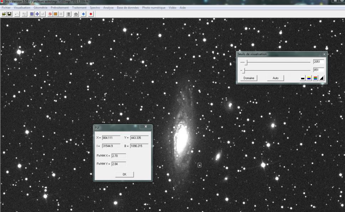Open the Spectro menu
This screenshot has height=212, width=345.
tap(95, 7)
